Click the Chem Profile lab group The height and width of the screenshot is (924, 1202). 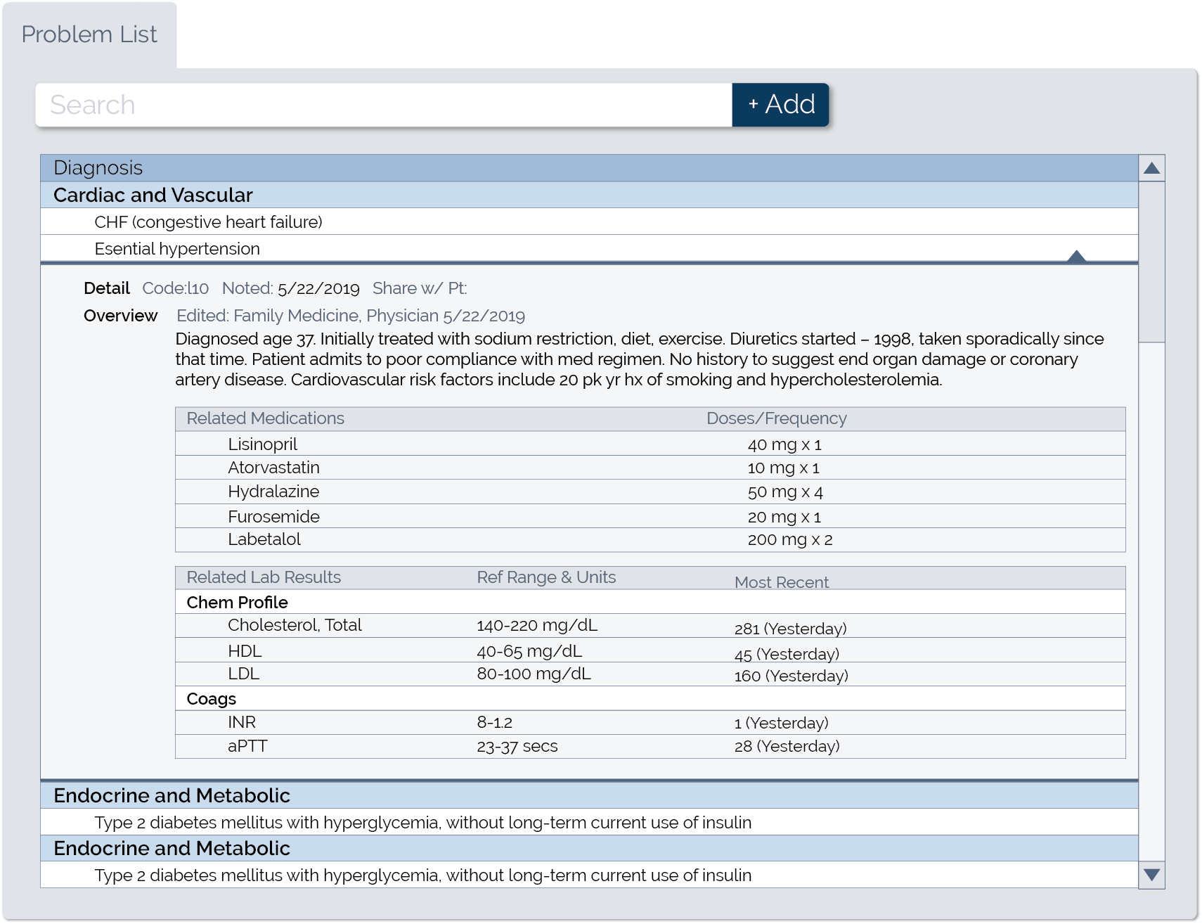237,602
